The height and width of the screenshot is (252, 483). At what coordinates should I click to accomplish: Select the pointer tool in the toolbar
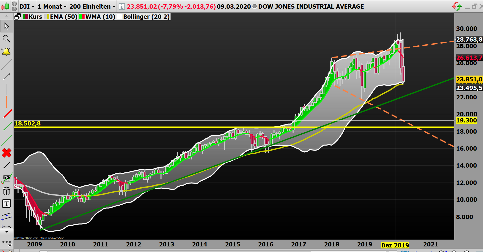pyautogui.click(x=6, y=26)
